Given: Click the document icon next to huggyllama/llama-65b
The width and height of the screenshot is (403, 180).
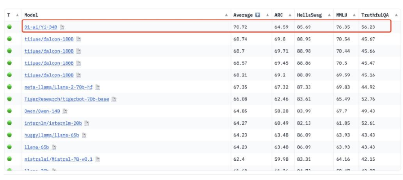Looking at the screenshot, I should click(x=84, y=135).
